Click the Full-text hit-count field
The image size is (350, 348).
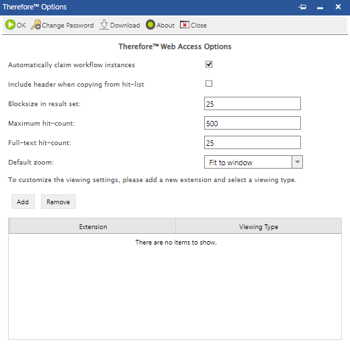click(x=253, y=142)
